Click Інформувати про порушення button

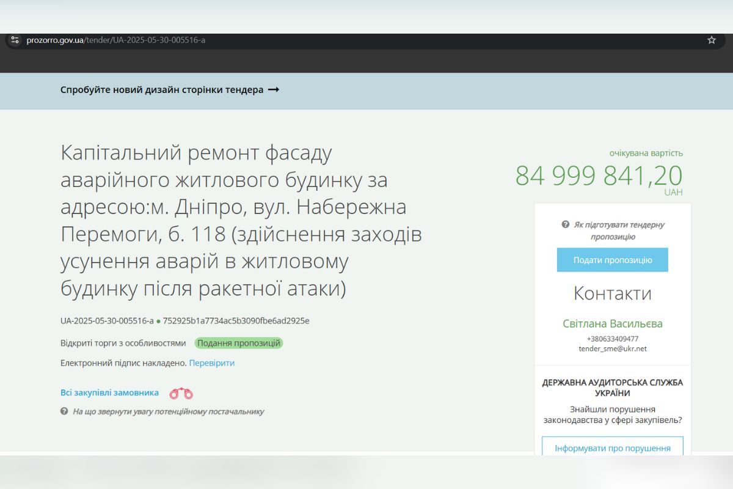pos(612,447)
